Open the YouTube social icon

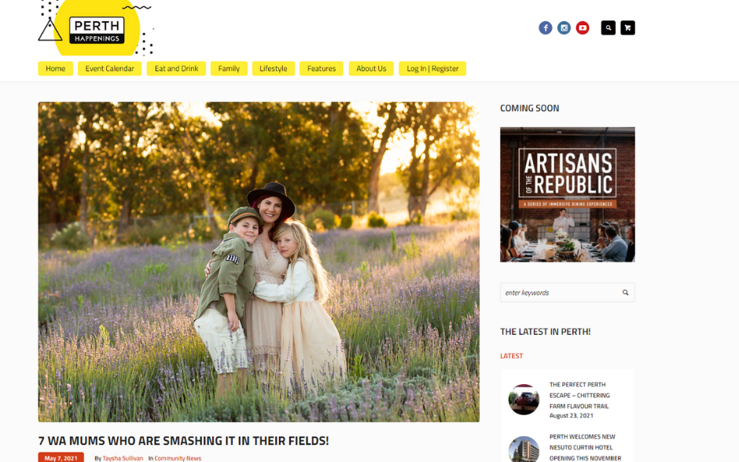[583, 27]
